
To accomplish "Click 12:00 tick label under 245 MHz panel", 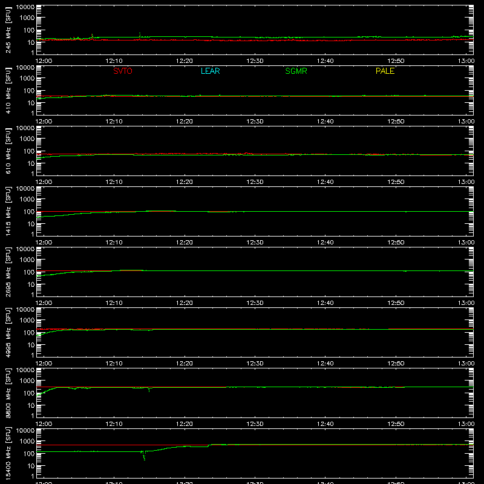I will pyautogui.click(x=44, y=61).
